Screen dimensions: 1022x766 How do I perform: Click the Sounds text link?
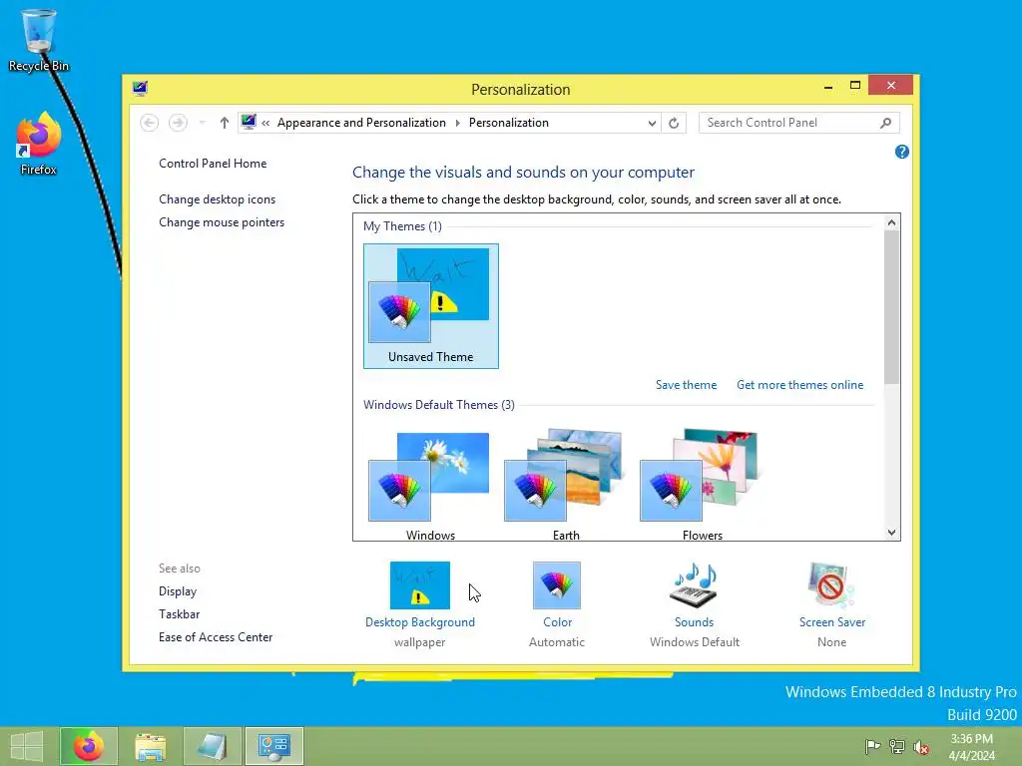coord(695,622)
